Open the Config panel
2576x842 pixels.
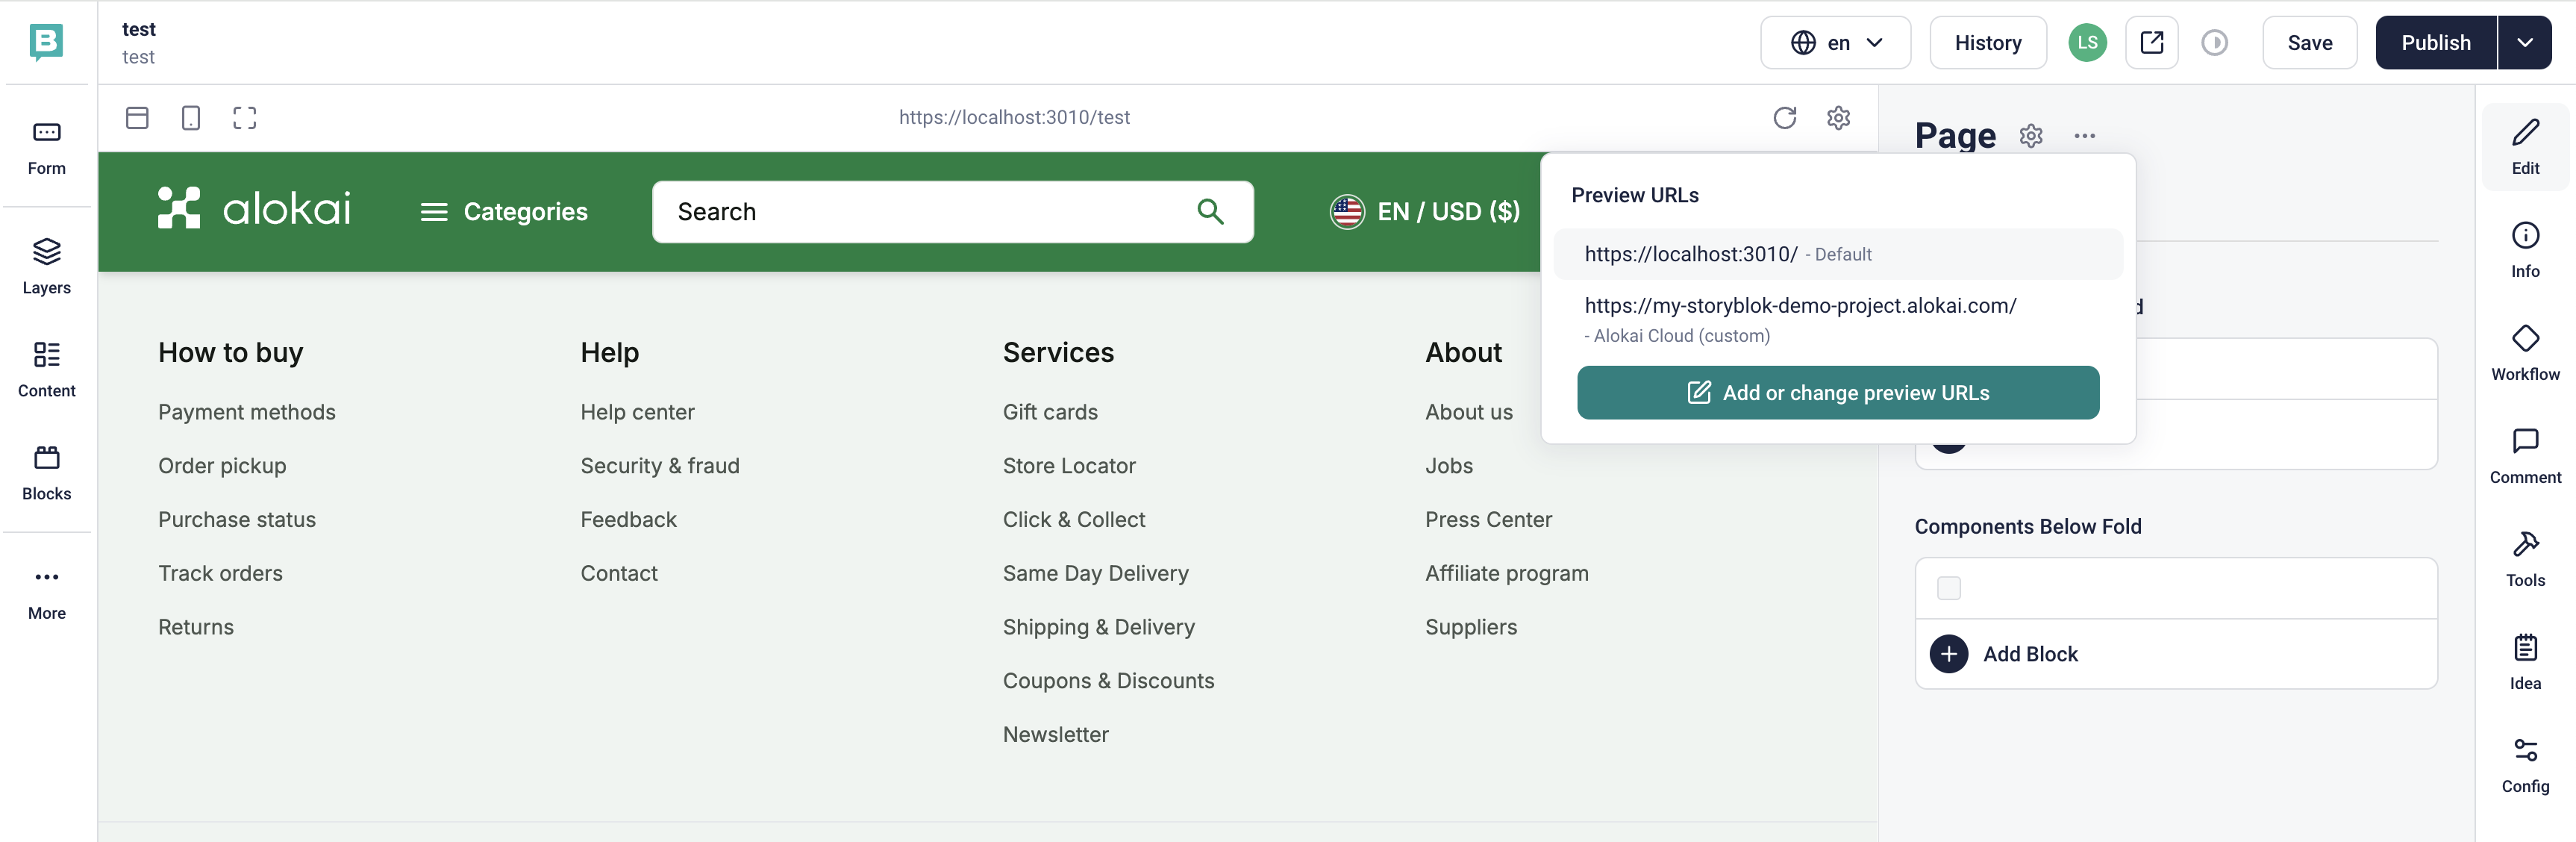[x=2524, y=764]
